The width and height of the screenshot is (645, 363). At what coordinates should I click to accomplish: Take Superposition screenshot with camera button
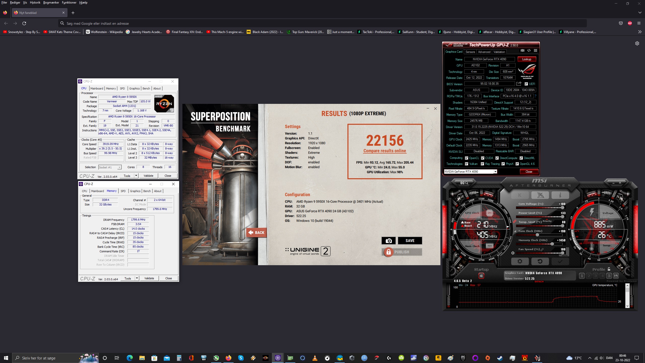pyautogui.click(x=389, y=240)
